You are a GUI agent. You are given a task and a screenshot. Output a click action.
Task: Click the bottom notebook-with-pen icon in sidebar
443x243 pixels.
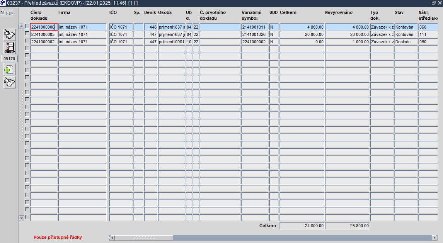(10, 82)
